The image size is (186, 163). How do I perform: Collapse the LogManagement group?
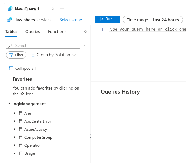(x=9, y=104)
